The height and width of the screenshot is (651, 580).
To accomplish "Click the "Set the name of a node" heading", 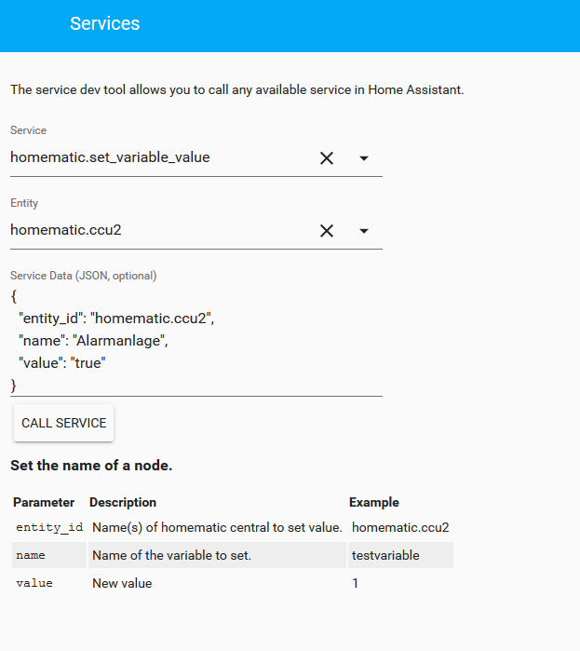I will (91, 465).
